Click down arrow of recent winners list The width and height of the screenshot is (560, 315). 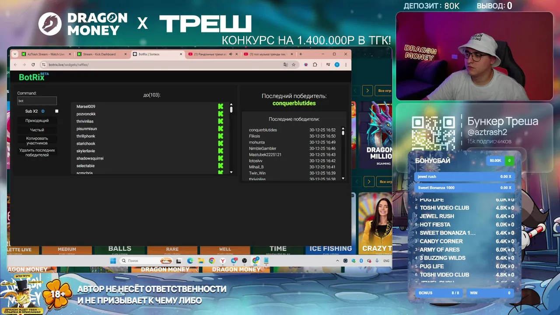[343, 178]
